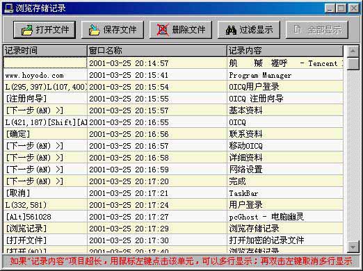
Task: Click the 移动OICQ cell
Action: (x=285, y=146)
